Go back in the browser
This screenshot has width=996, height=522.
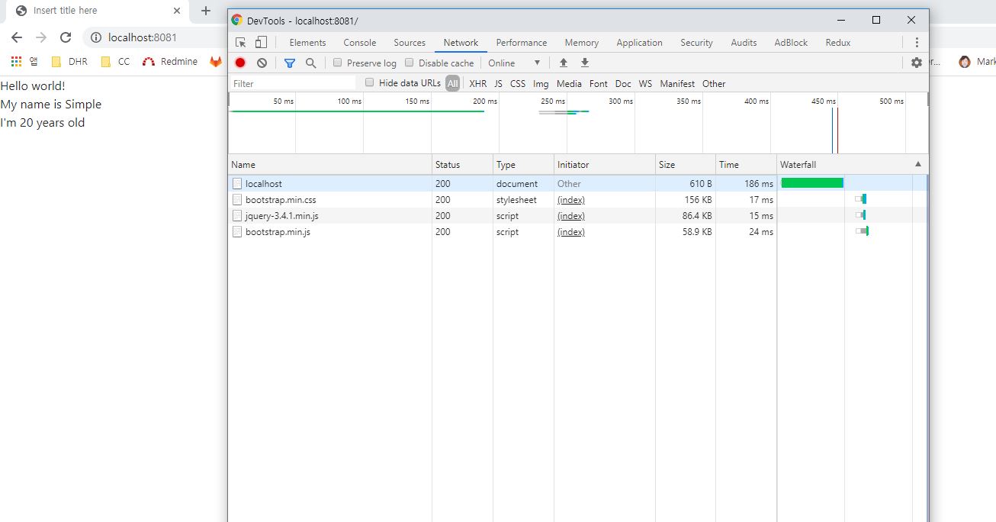(17, 37)
